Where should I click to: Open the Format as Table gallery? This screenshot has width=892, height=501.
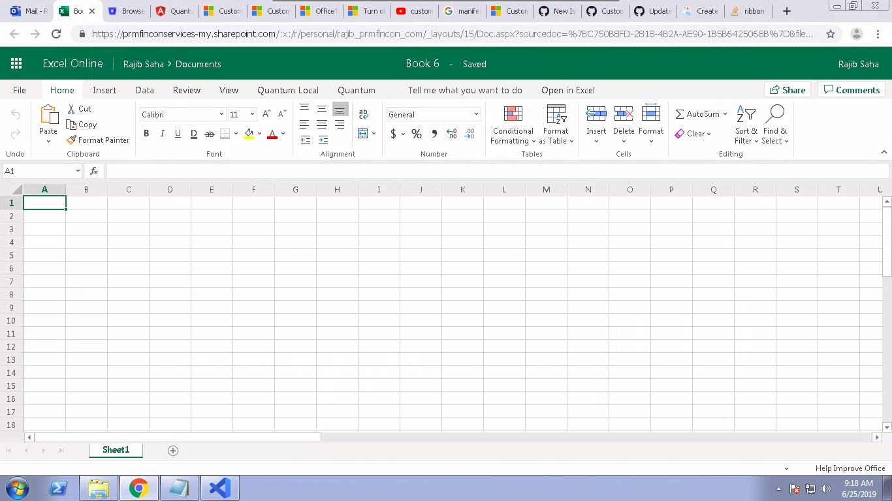point(556,126)
